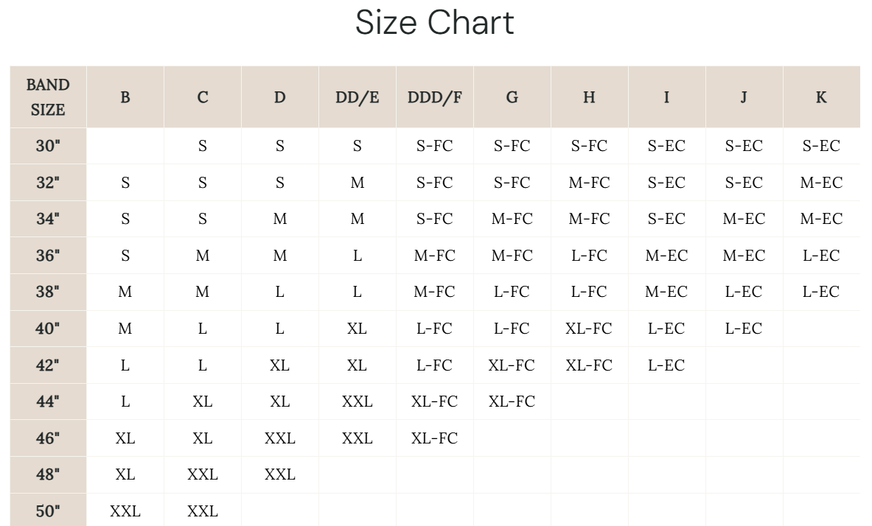This screenshot has height=526, width=872.
Task: Click the 30" band size row label
Action: click(x=48, y=146)
